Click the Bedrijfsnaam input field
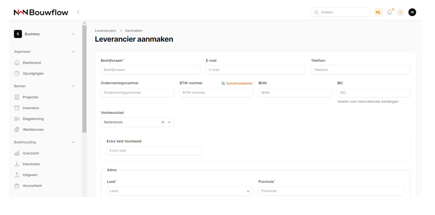Screen dimensions: 435x215 point(150,70)
